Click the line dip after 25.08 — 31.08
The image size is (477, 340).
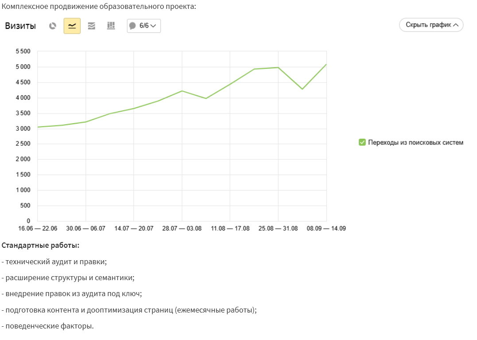coord(302,89)
